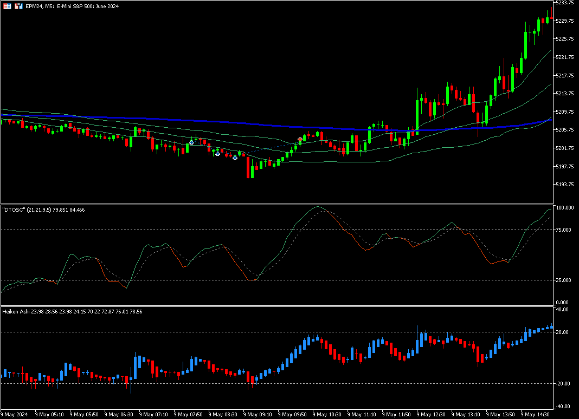Click the 5213.75 price axis label
This screenshot has height=419, width=579.
pos(564,93)
